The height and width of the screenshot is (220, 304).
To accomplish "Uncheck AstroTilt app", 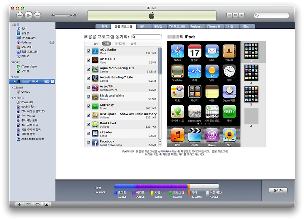I will pyautogui.click(x=89, y=88).
